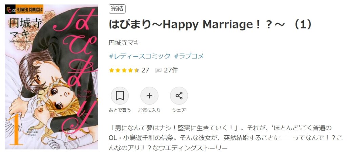Open the manga cover thumbnail

click(x=52, y=77)
